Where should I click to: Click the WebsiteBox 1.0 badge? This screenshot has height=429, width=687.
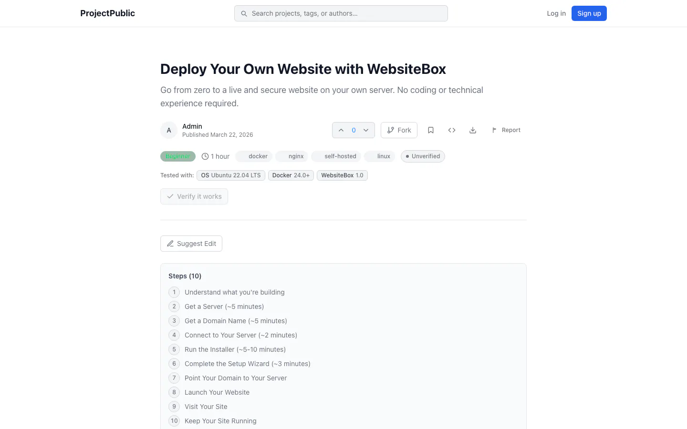[342, 175]
